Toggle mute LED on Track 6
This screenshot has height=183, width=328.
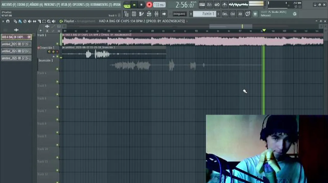tap(57, 107)
